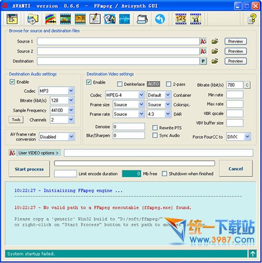Click up-arrow icon in status bar
The image size is (262, 263).
(x=253, y=254)
